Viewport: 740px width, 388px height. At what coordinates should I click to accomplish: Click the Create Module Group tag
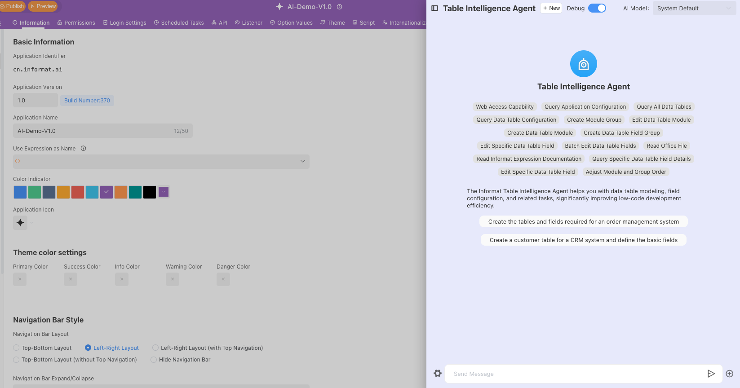point(594,119)
